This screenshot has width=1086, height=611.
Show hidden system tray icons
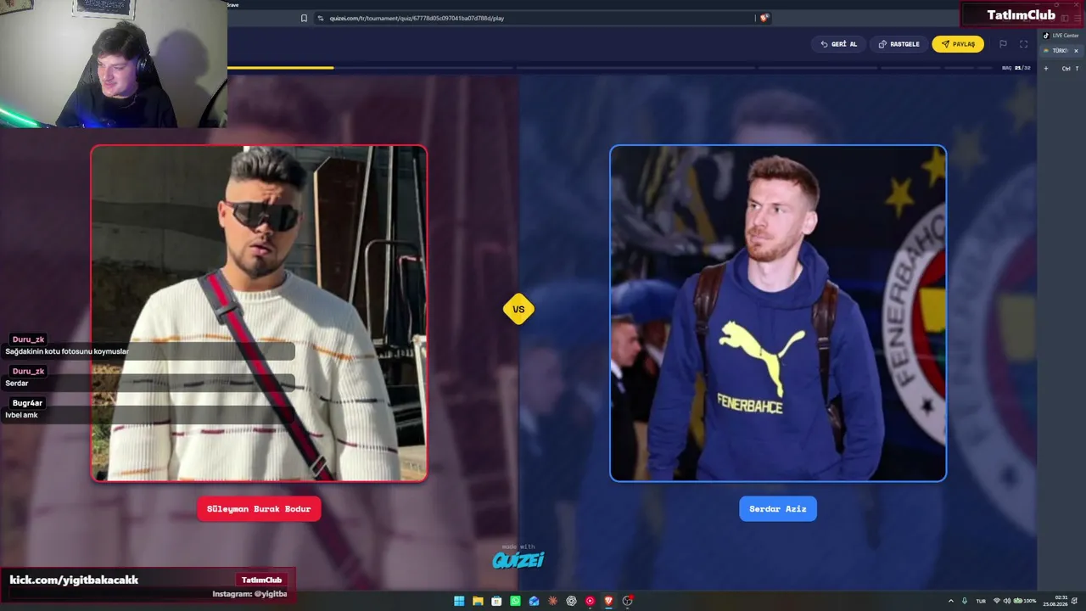pyautogui.click(x=950, y=601)
